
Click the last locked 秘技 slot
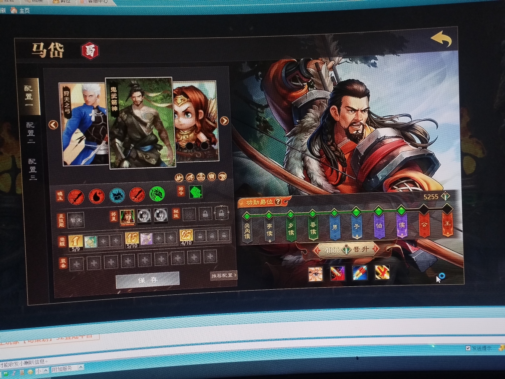(x=221, y=213)
